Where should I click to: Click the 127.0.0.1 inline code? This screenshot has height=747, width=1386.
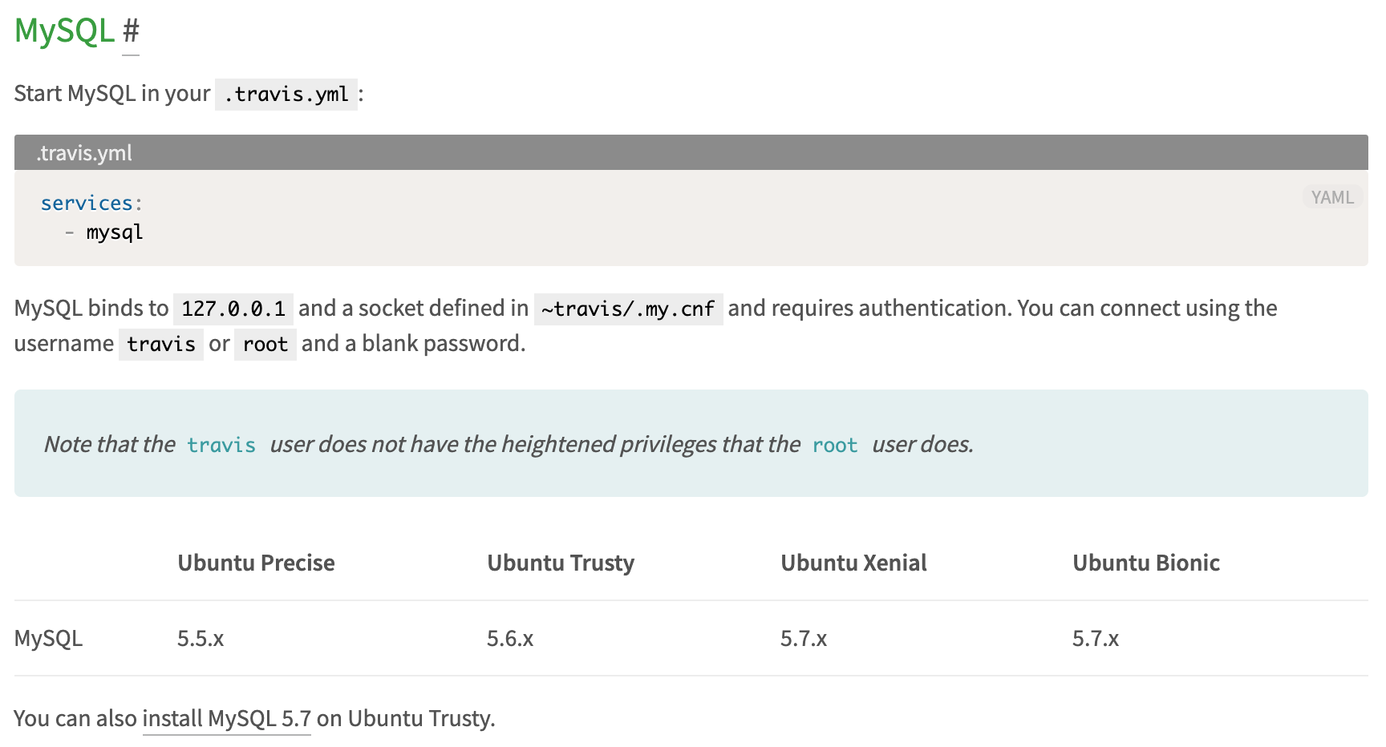(233, 309)
